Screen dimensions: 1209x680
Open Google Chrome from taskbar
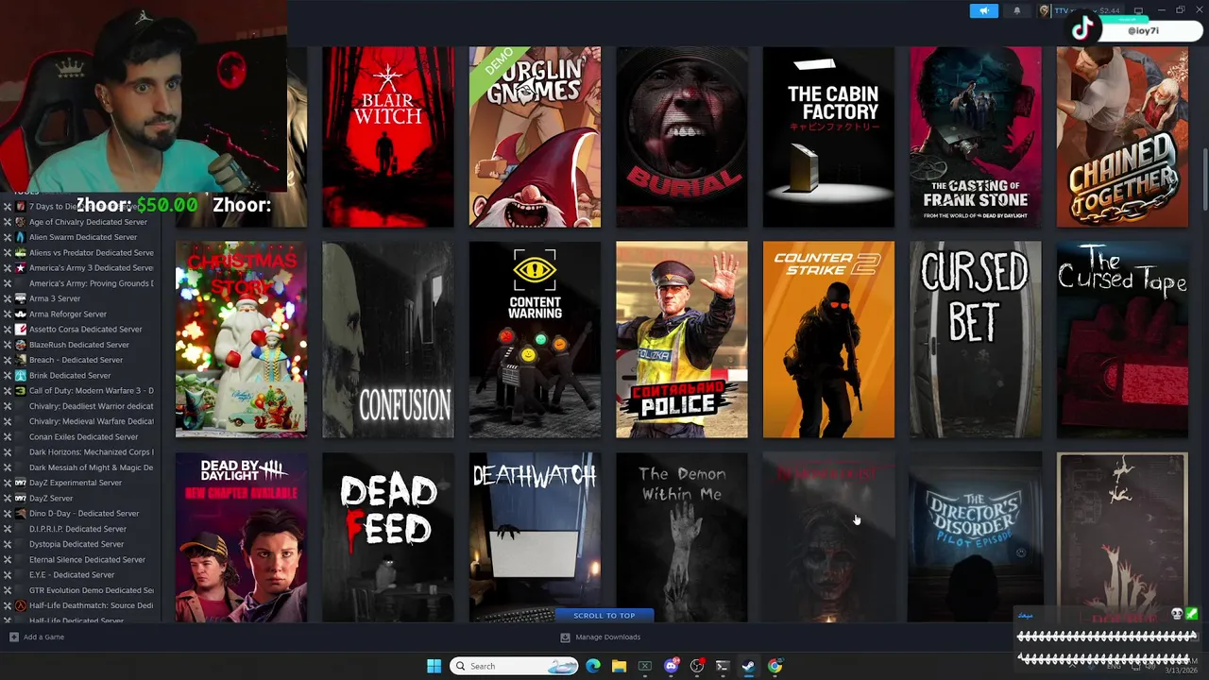point(775,666)
